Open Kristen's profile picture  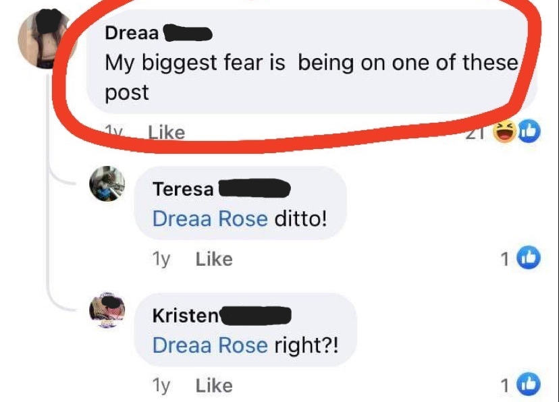(107, 310)
